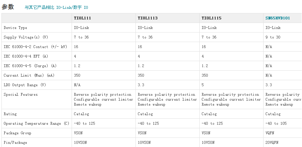Click the Special Features row label
The width and height of the screenshot is (302, 147).
click(20, 94)
